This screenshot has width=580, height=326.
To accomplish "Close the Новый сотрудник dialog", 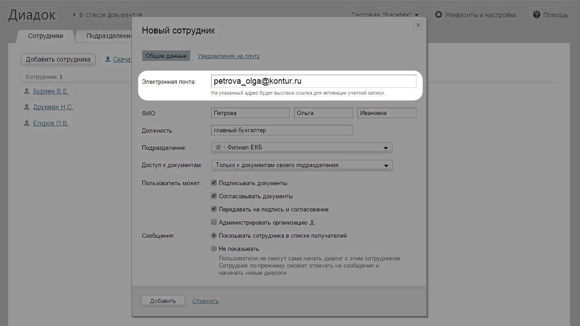I will tap(418, 25).
